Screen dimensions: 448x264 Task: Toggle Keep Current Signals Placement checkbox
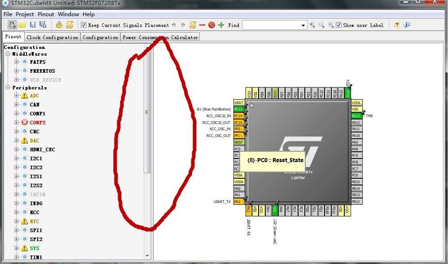[83, 25]
